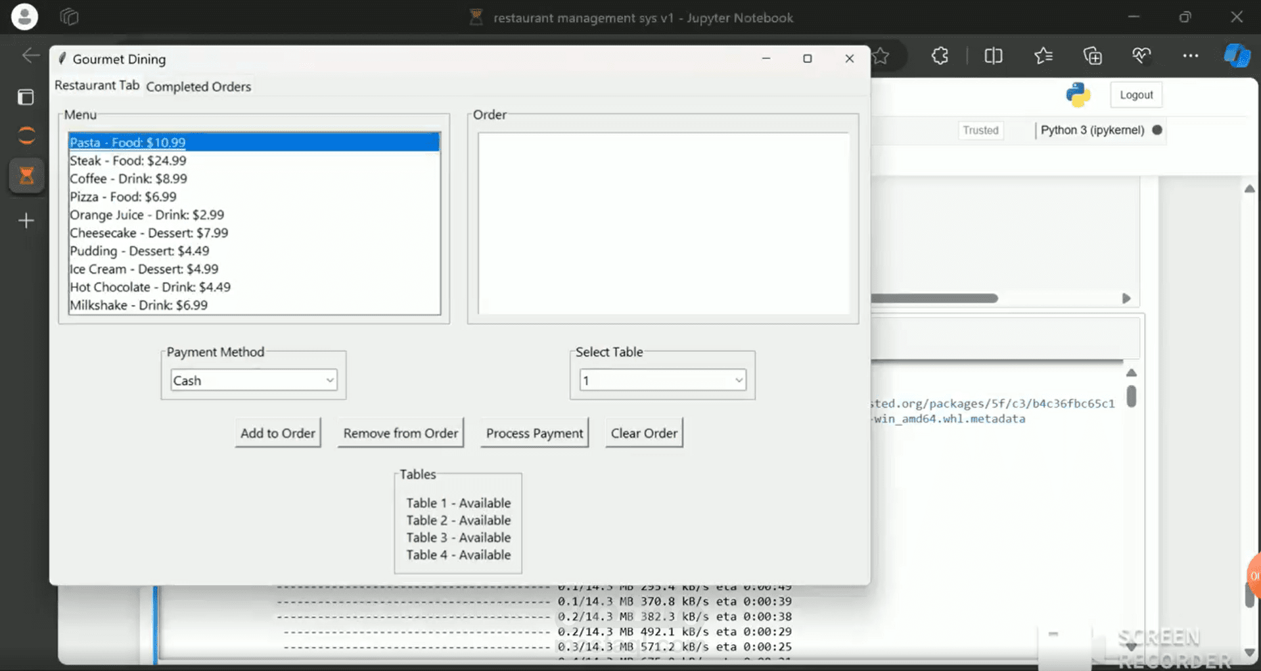Screen dimensions: 1261x671
Task: Open a new tab with plus icon
Action: (26, 221)
